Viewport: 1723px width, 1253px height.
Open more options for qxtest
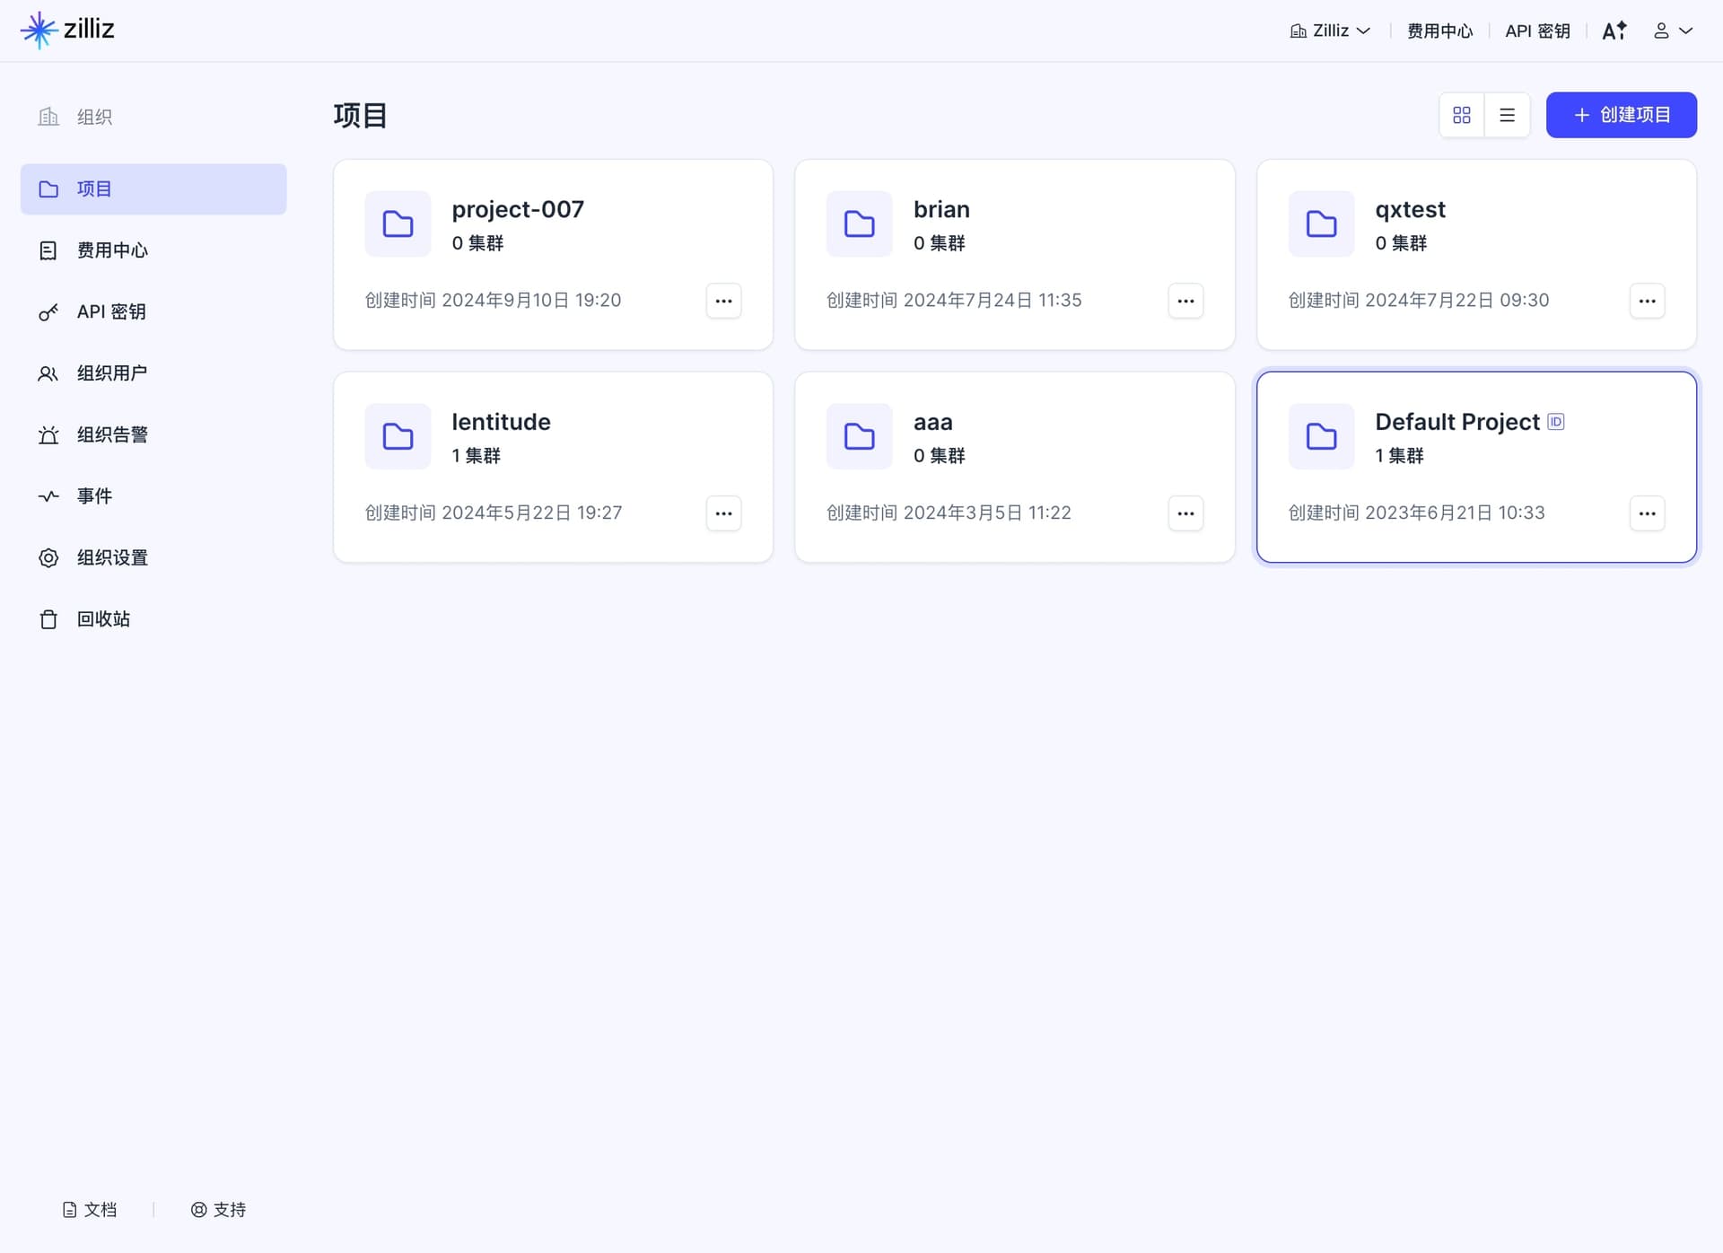(x=1647, y=301)
